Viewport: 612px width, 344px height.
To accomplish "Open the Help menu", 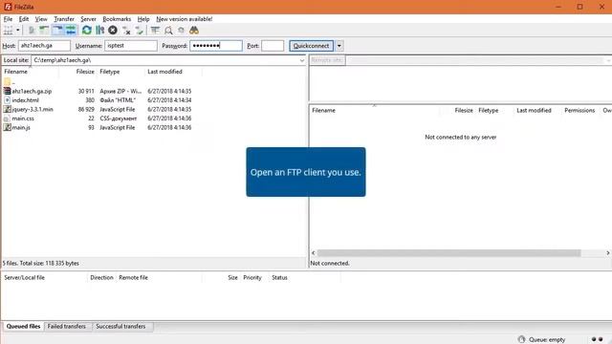I will [143, 19].
